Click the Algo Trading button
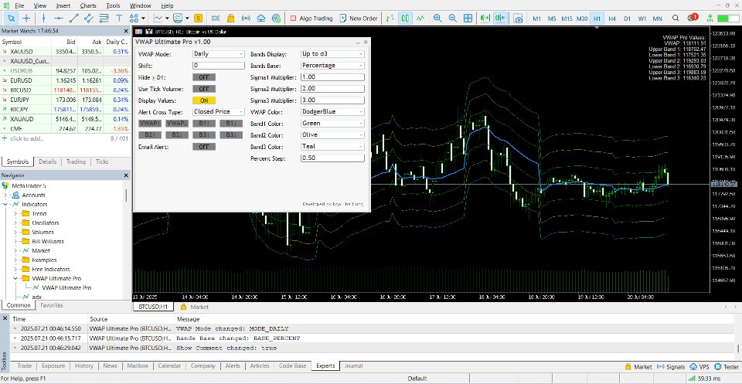The image size is (742, 384). pos(311,18)
